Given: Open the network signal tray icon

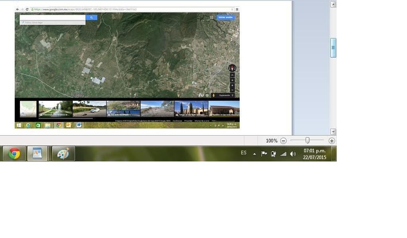Looking at the screenshot, I should [x=283, y=154].
